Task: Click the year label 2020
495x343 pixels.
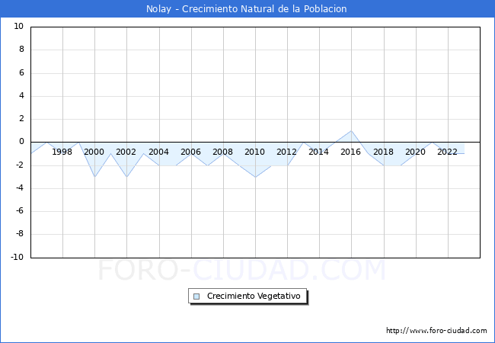Action: tap(416, 152)
